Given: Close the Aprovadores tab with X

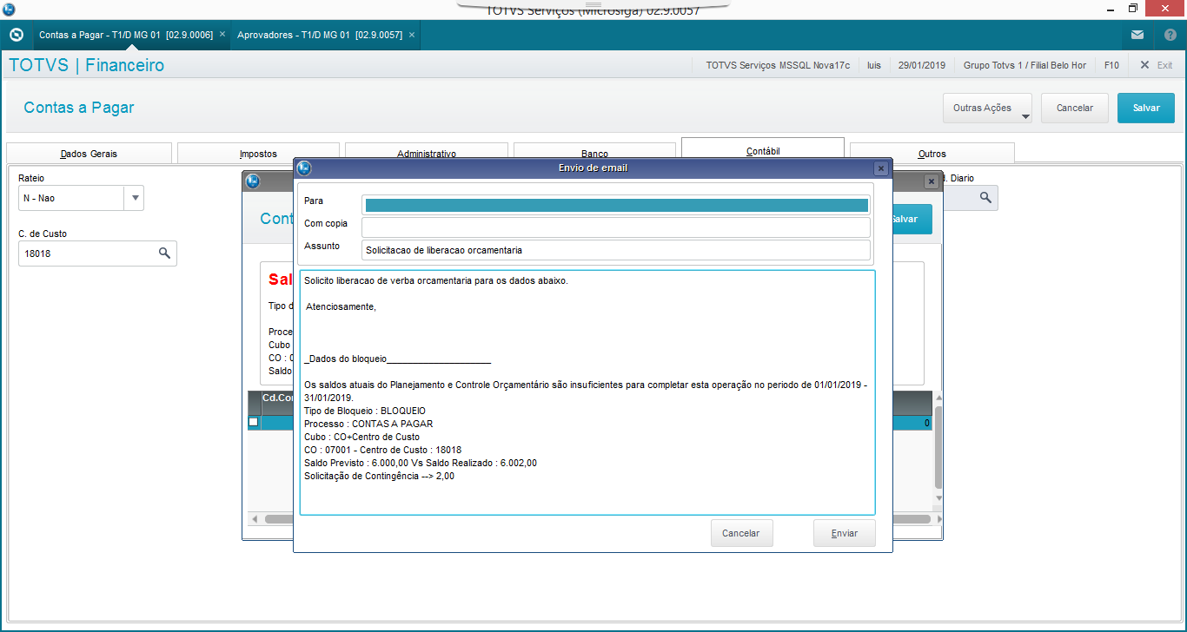Looking at the screenshot, I should click(412, 35).
